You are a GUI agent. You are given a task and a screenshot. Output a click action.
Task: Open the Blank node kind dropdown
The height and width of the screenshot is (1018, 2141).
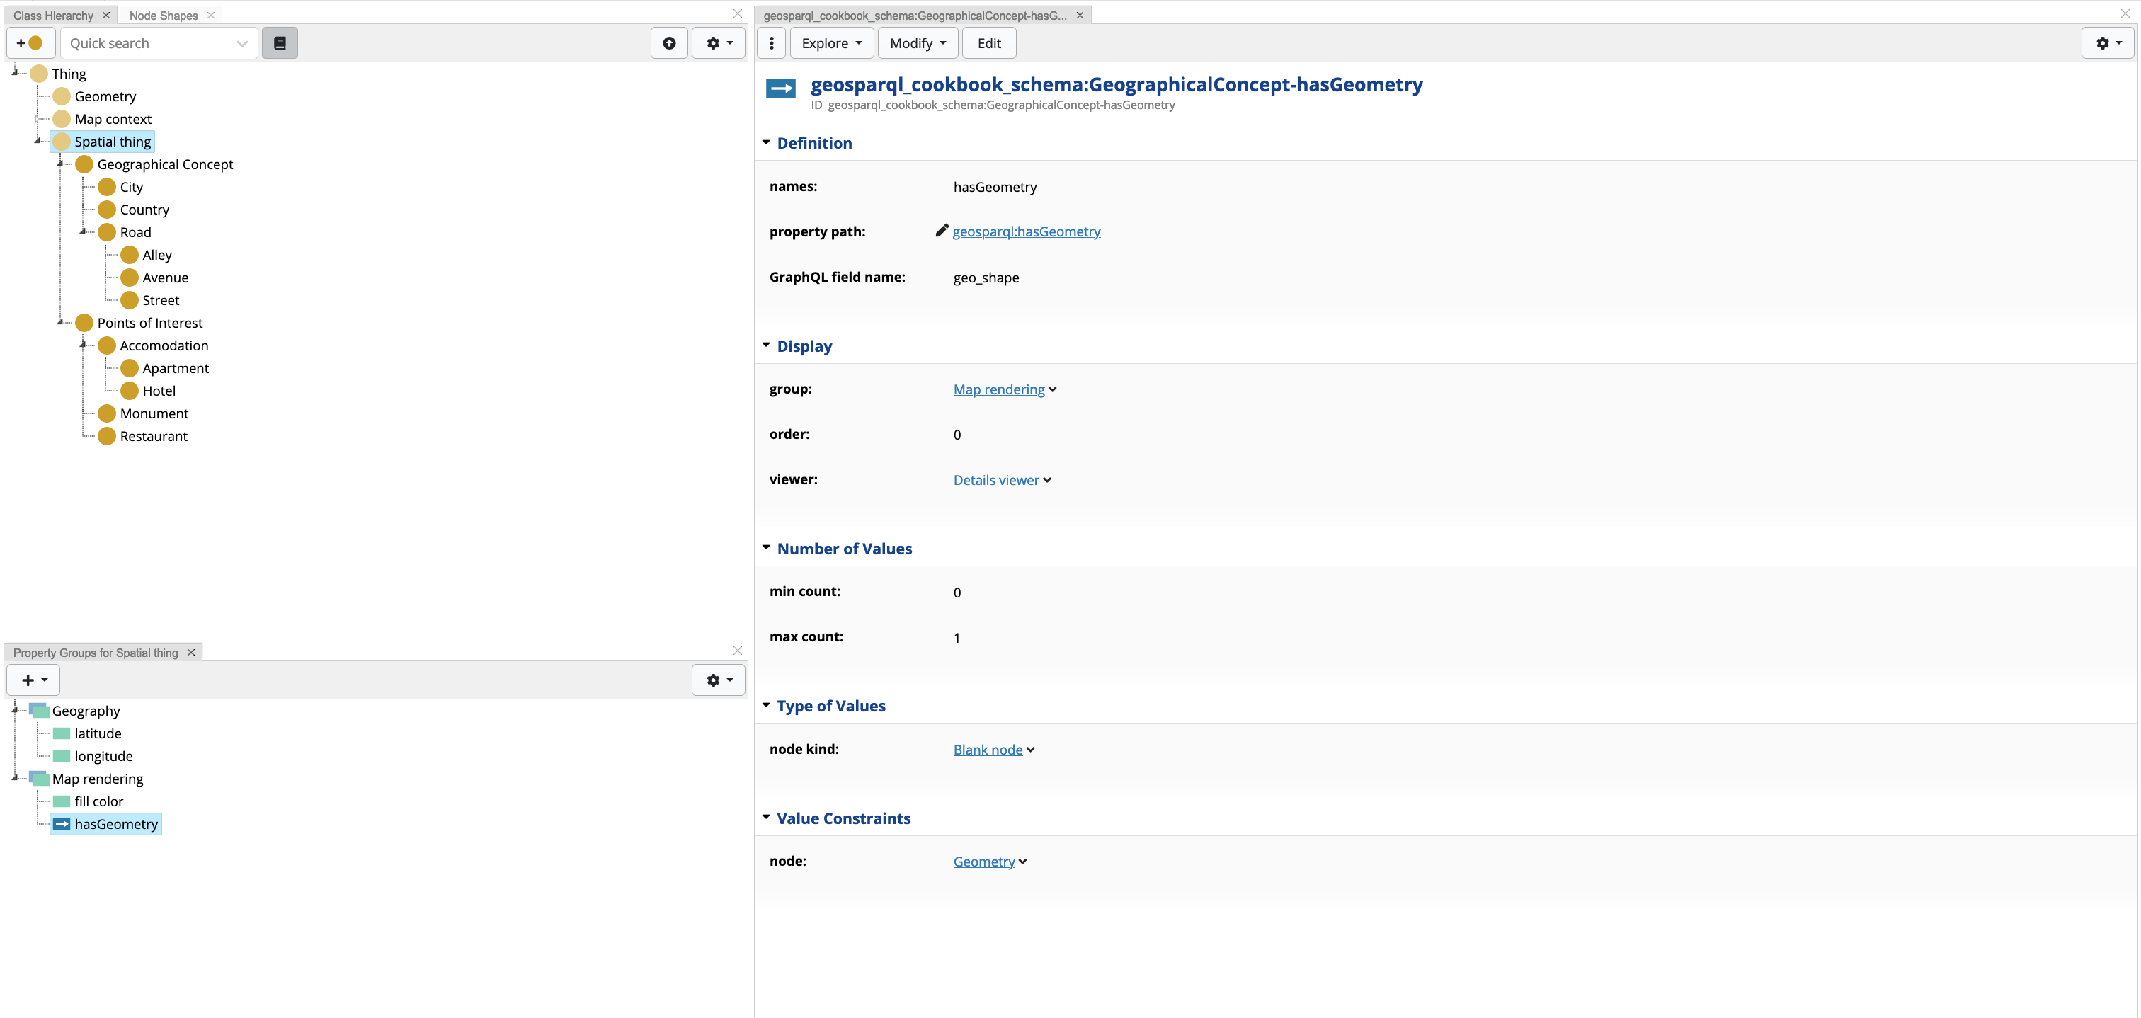pyautogui.click(x=1031, y=750)
